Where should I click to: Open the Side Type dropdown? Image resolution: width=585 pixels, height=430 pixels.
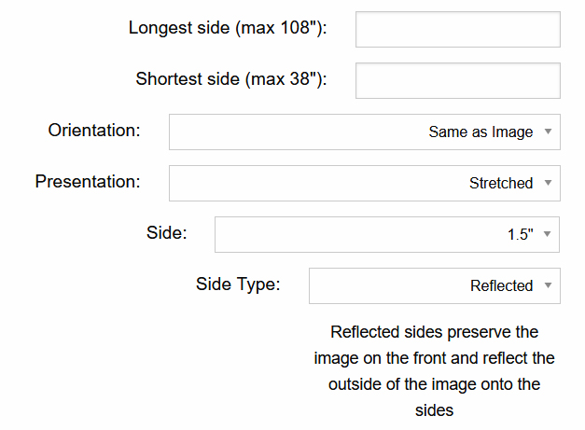[434, 285]
